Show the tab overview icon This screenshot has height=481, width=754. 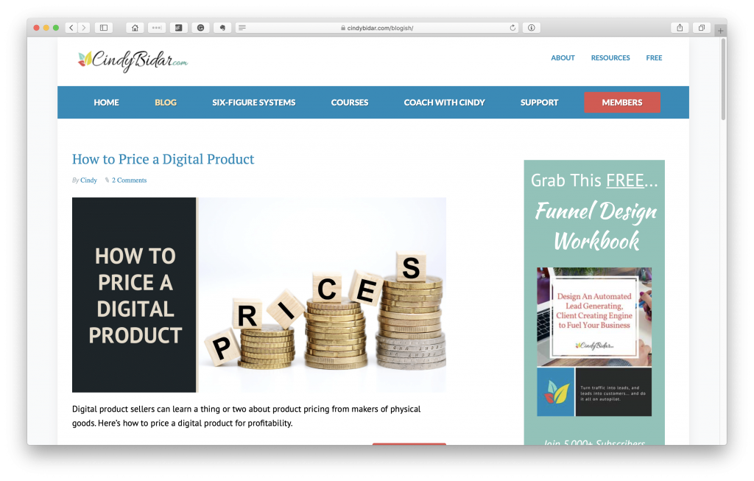point(702,28)
